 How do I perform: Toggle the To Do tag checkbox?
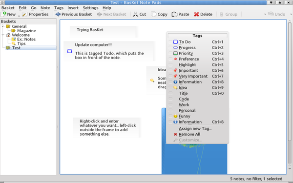click(x=170, y=42)
